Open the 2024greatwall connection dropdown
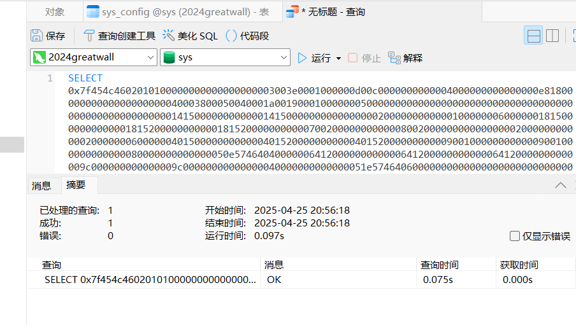The image size is (576, 325). coord(150,57)
